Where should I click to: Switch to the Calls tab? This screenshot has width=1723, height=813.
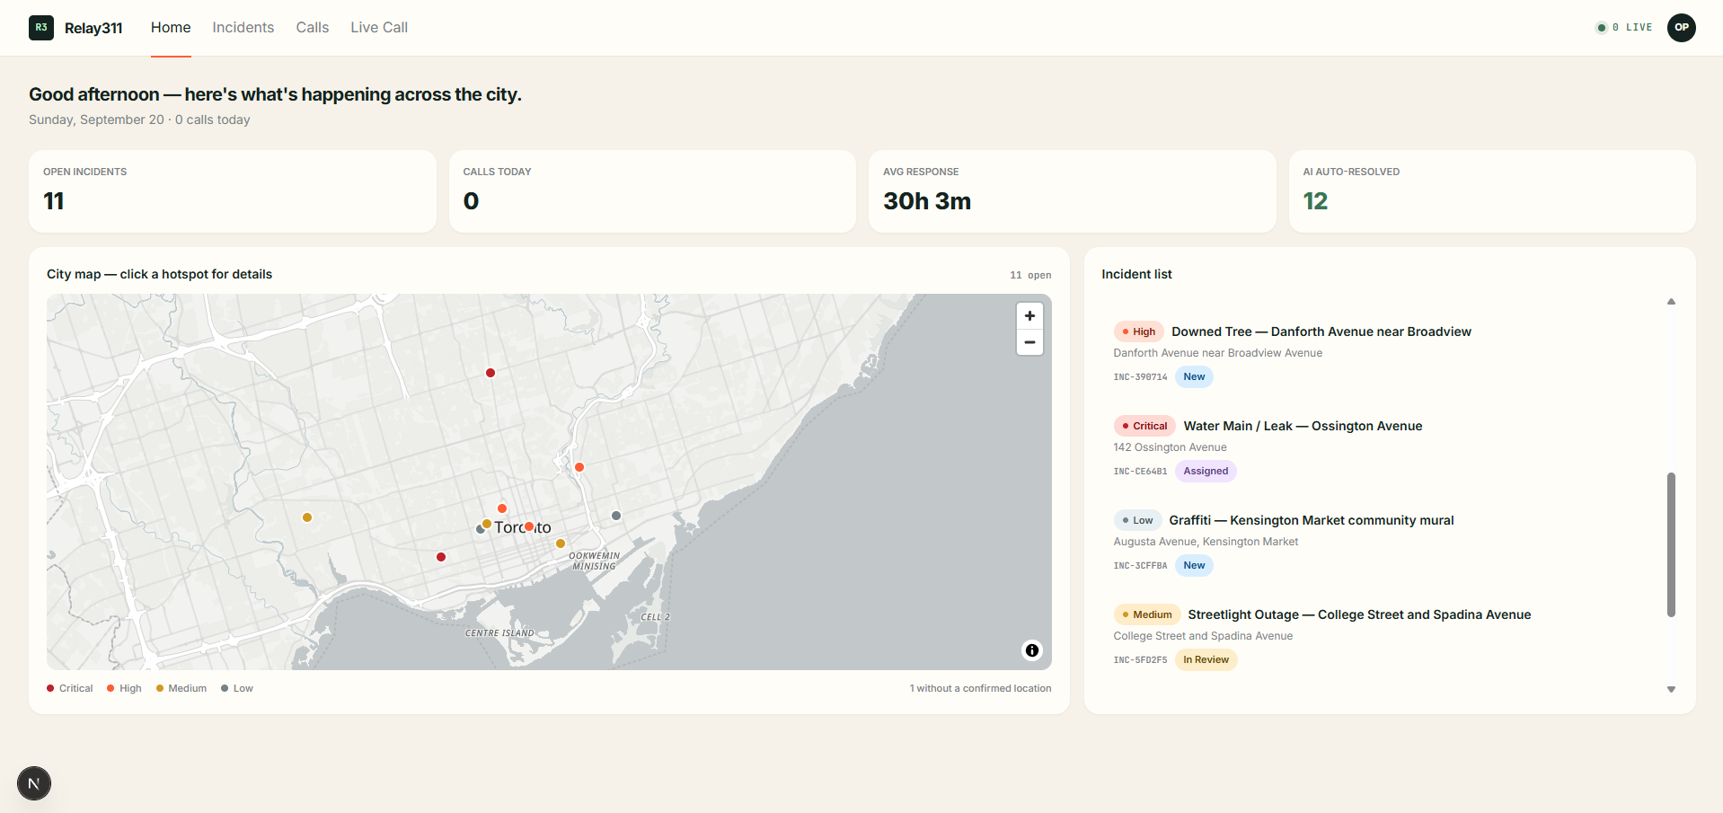[313, 28]
